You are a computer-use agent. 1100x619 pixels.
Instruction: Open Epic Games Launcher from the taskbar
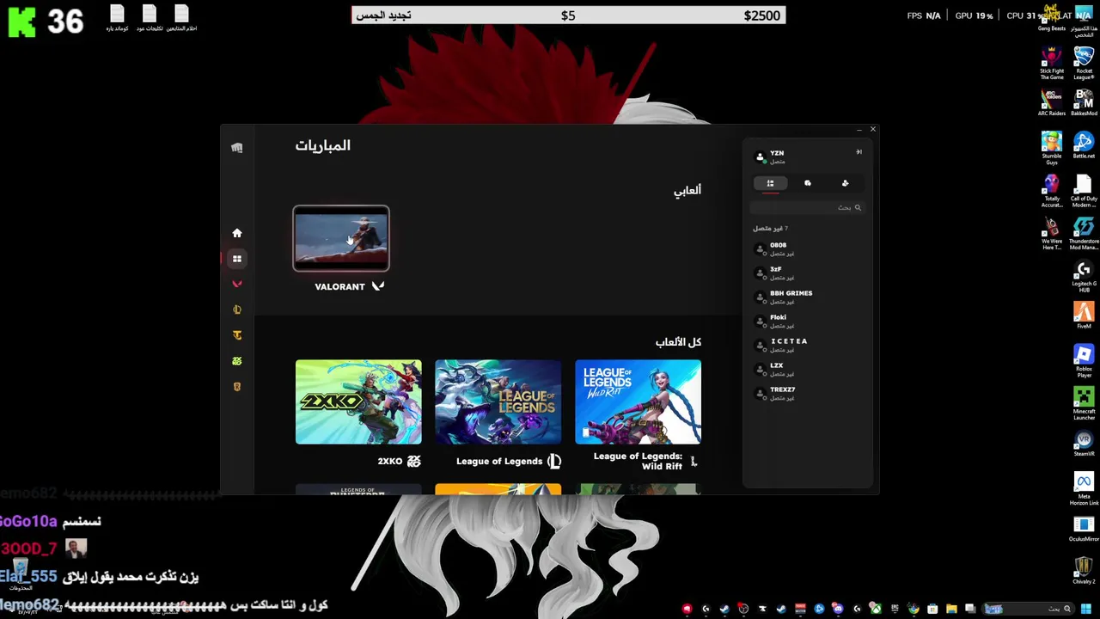[895, 609]
